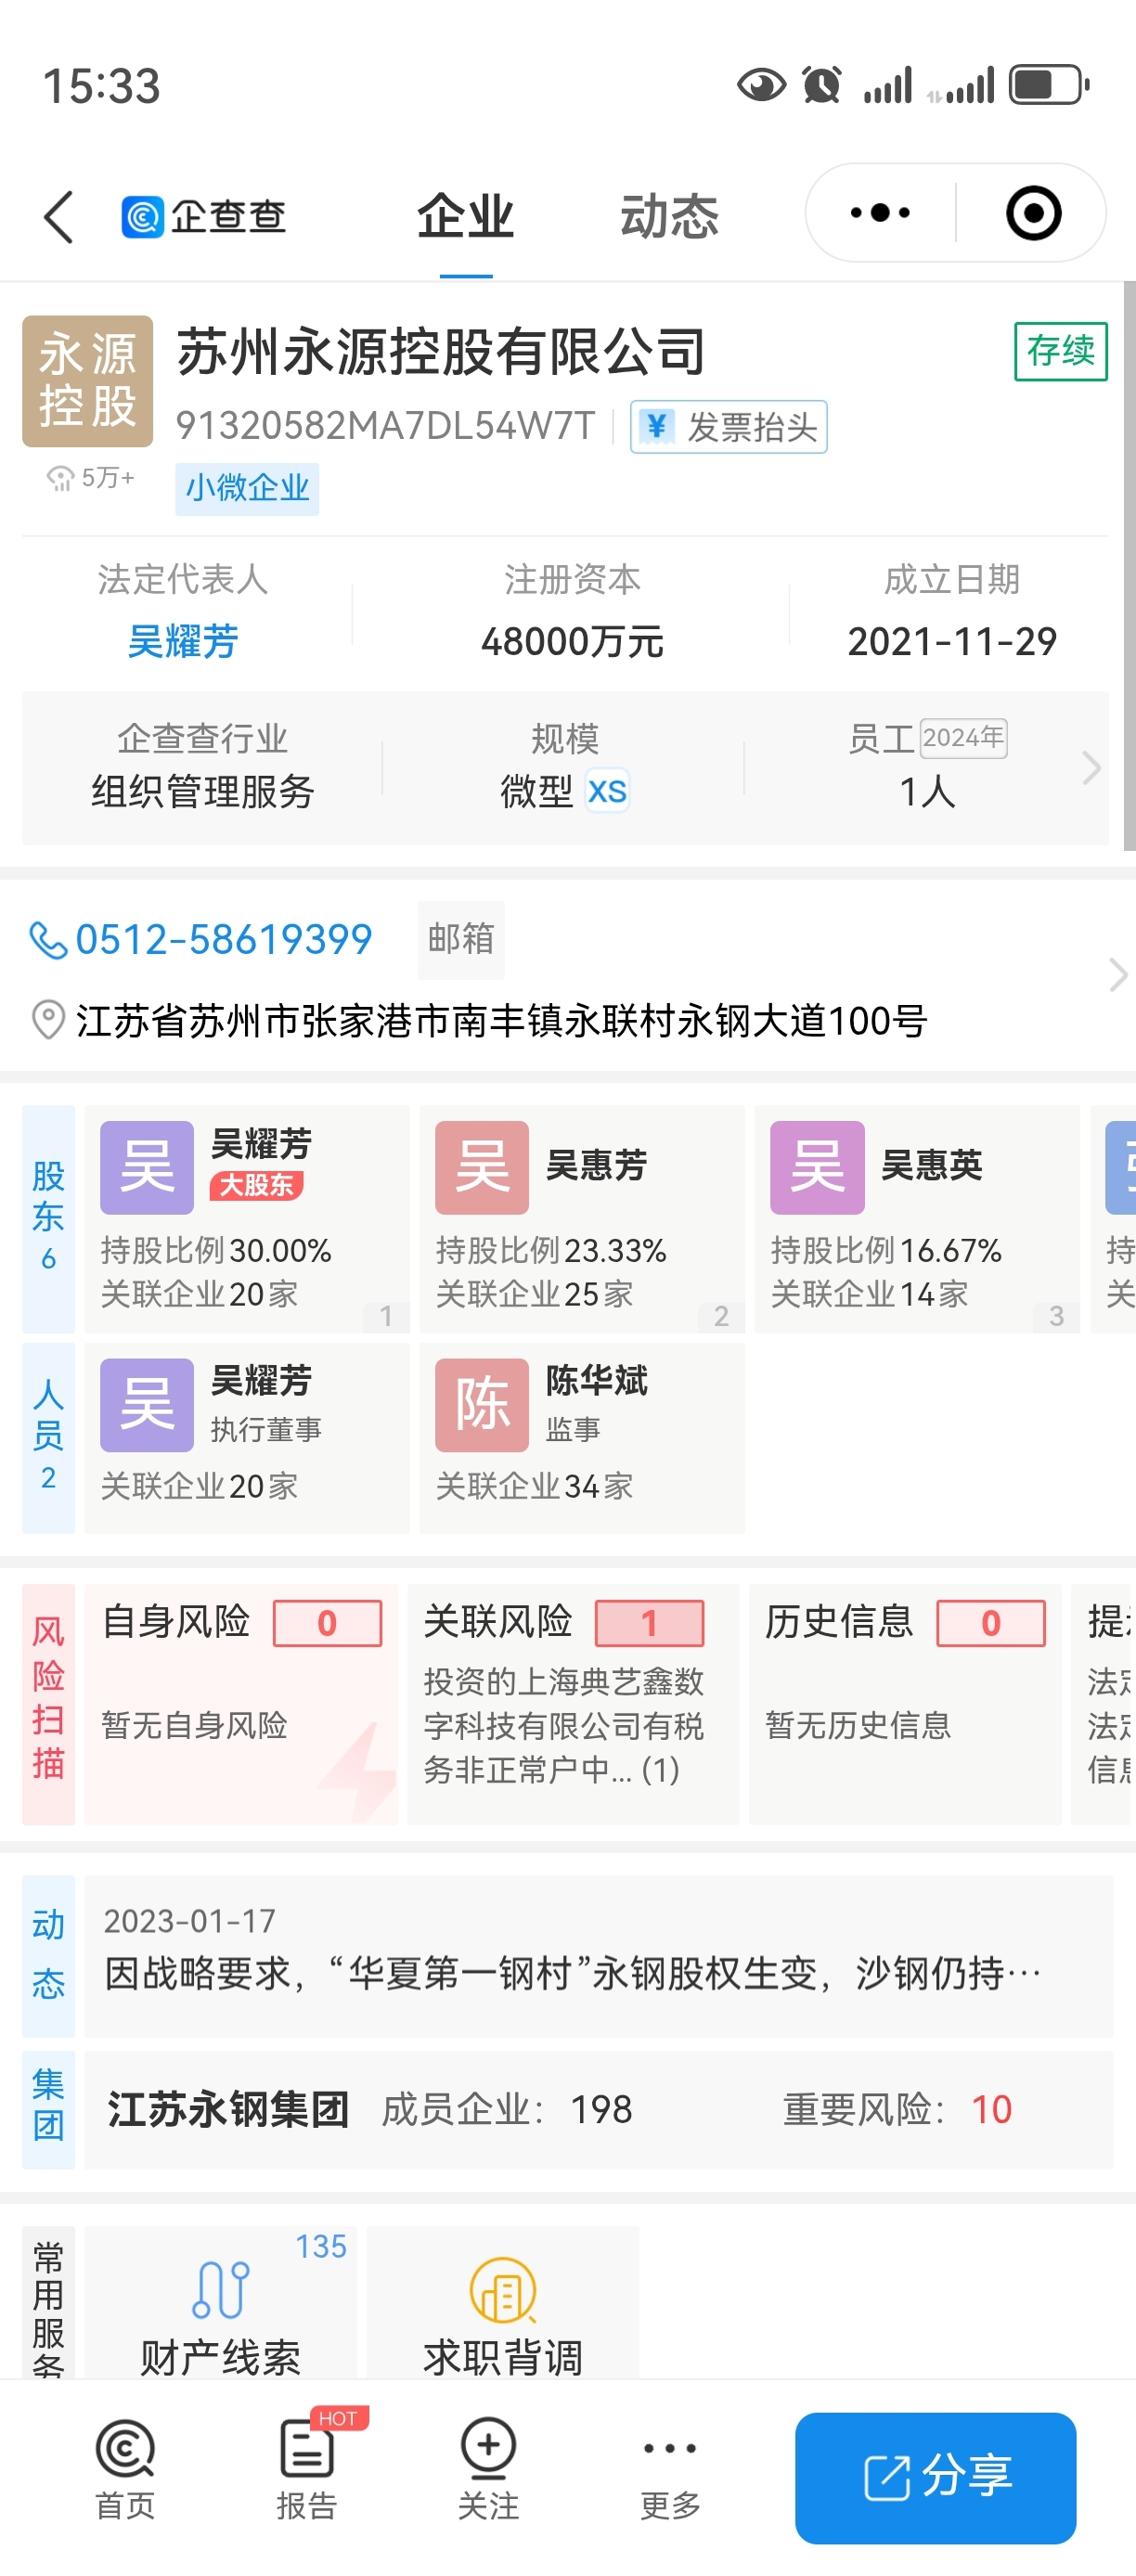Image resolution: width=1136 pixels, height=2576 pixels.
Task: Expand contact details chevron
Action: pos(1117,975)
